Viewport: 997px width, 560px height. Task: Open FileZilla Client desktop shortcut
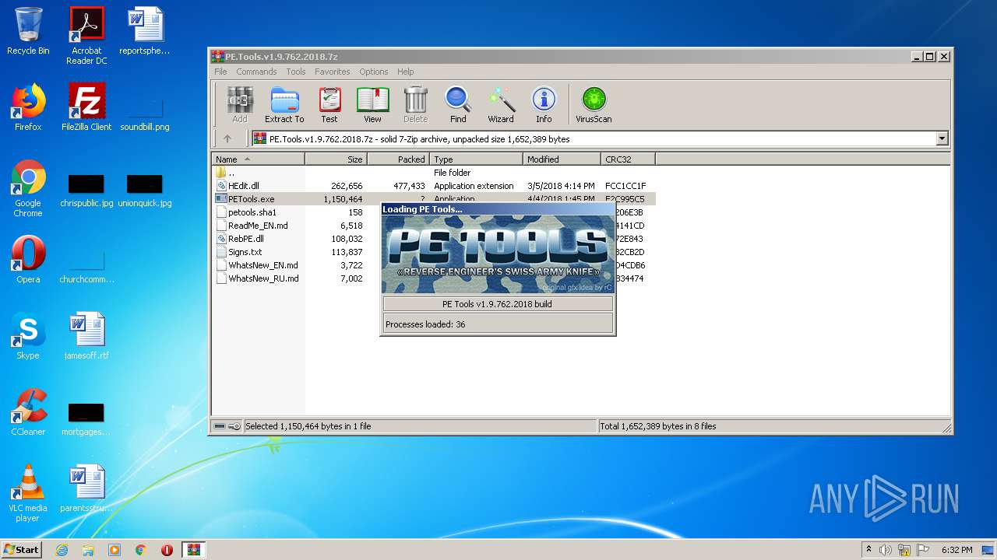click(86, 107)
